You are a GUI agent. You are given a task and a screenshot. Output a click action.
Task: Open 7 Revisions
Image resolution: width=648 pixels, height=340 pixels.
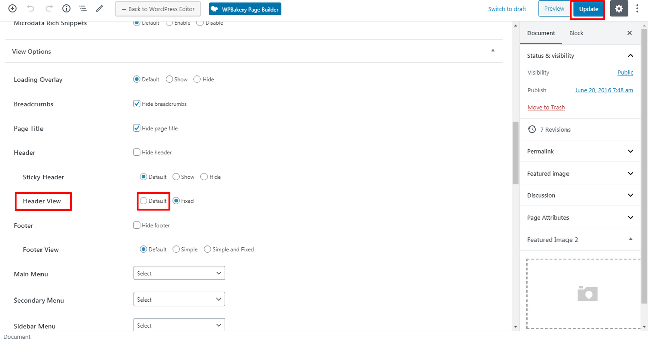(555, 130)
